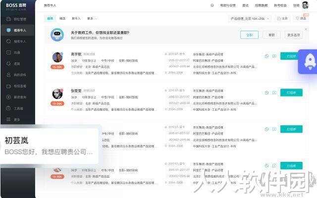Viewport: 317px width, 198px height.
Task: Click the floating rocket button on the right edge
Action: click(308, 61)
